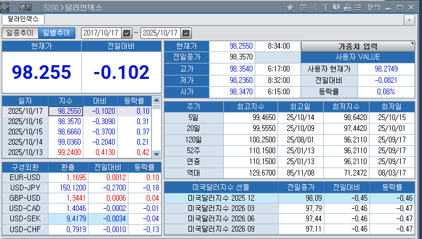Click the font size T icon
The image size is (422, 239).
[325, 7]
